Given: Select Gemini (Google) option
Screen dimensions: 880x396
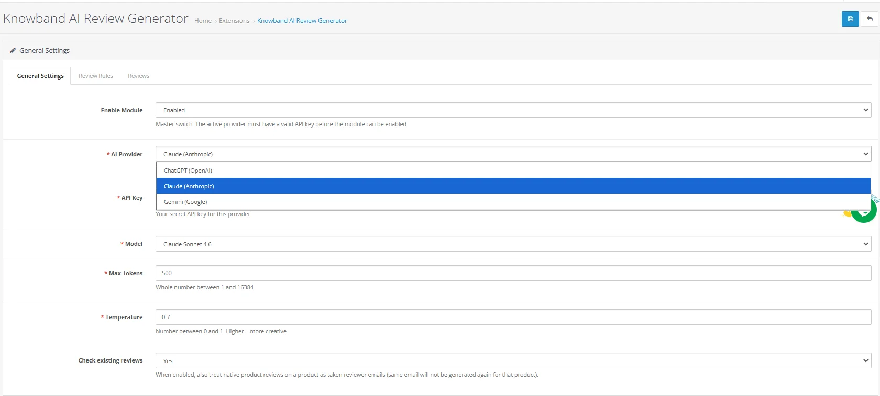Looking at the screenshot, I should click(x=513, y=202).
